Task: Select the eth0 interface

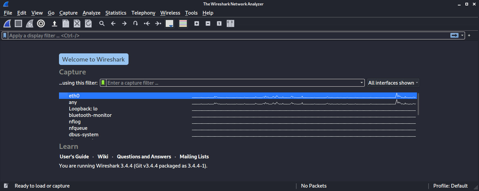Action: 238,96
